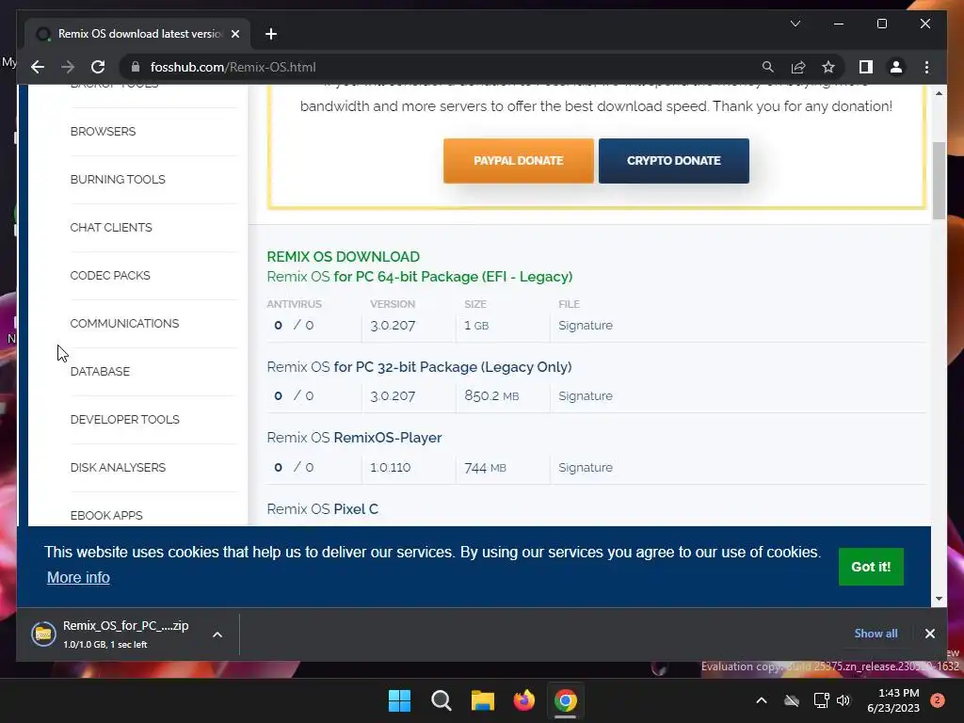This screenshot has width=964, height=723.
Task: Download Remix OS Pixel C
Action: tap(322, 509)
